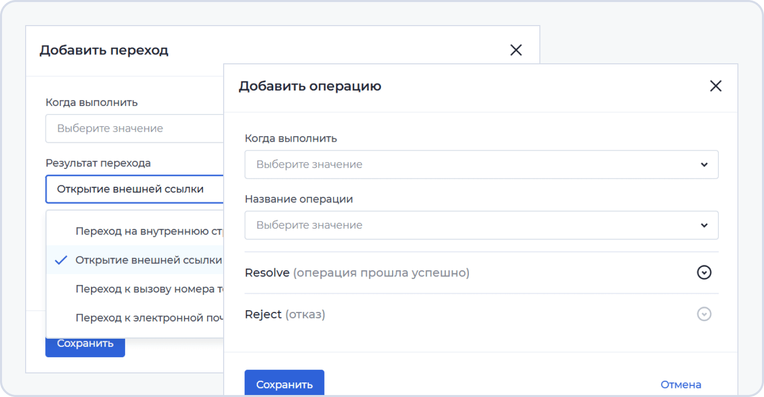Click the Результат перехода combo box

click(x=134, y=189)
